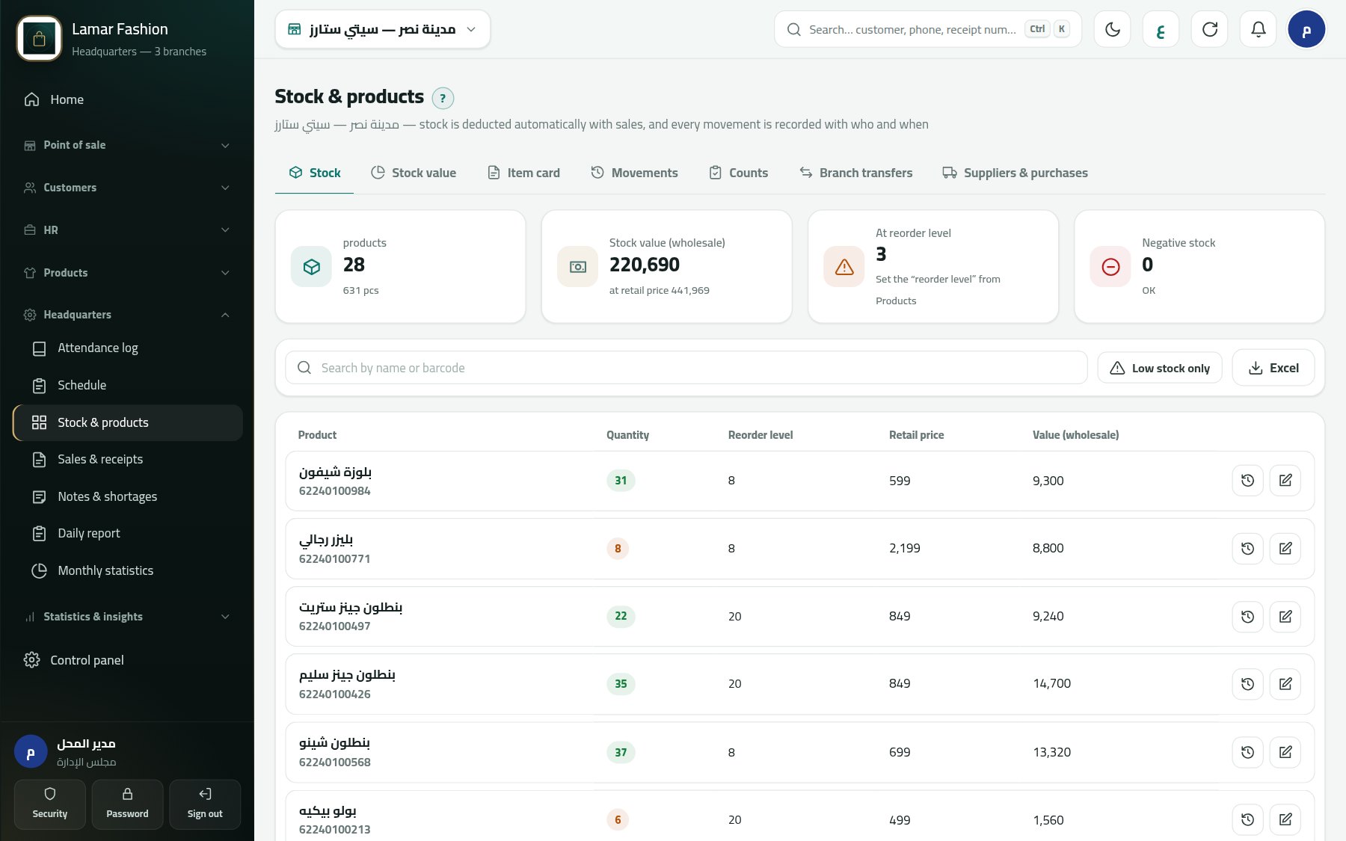Focus the global customer search box
The height and width of the screenshot is (841, 1346).
pyautogui.click(x=928, y=29)
